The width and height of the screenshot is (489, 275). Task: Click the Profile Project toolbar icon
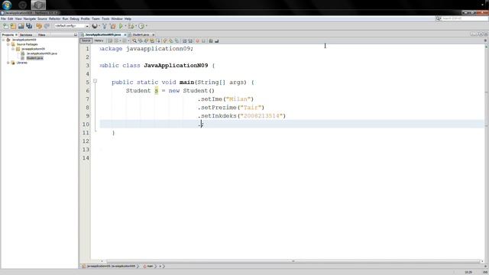coord(141,26)
